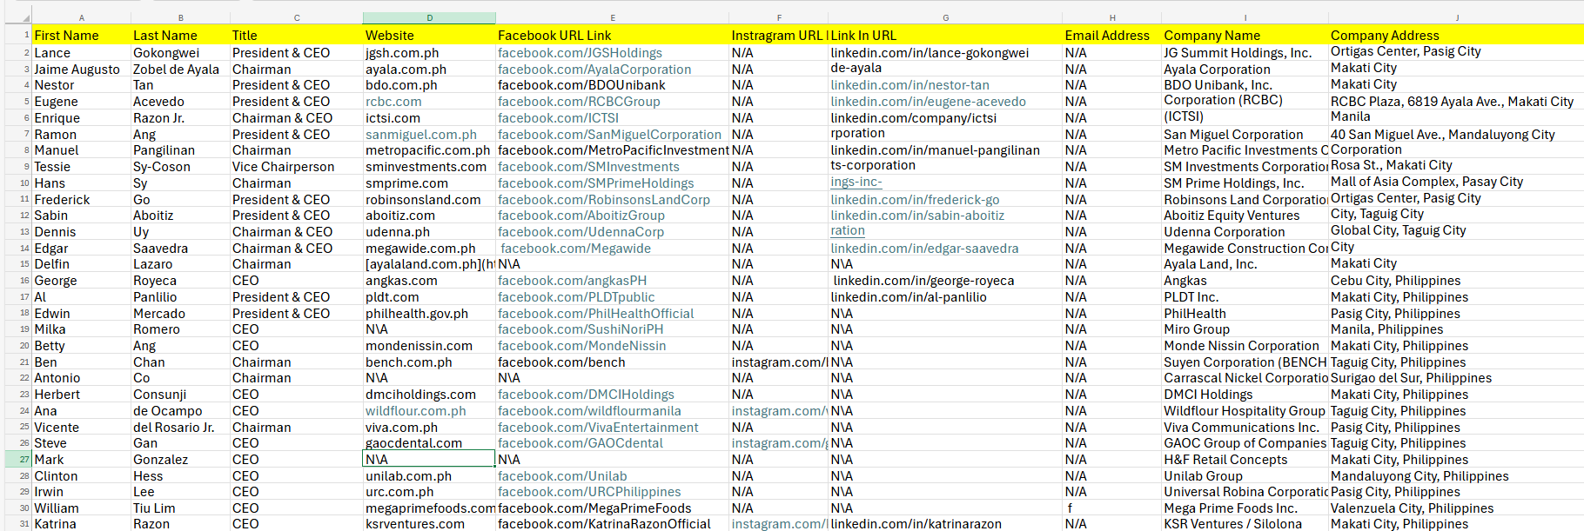Image resolution: width=1584 pixels, height=531 pixels.
Task: Open the facebook.com/JGSHoldings link
Action: pos(580,53)
